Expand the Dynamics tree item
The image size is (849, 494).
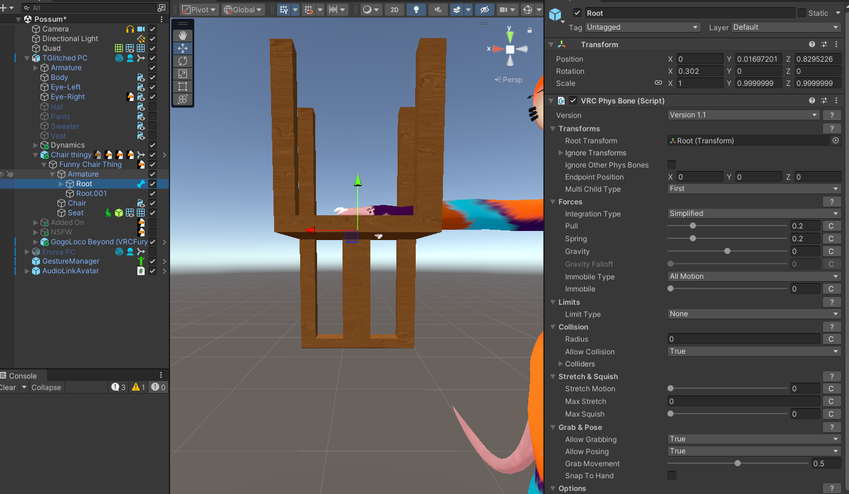(x=36, y=145)
